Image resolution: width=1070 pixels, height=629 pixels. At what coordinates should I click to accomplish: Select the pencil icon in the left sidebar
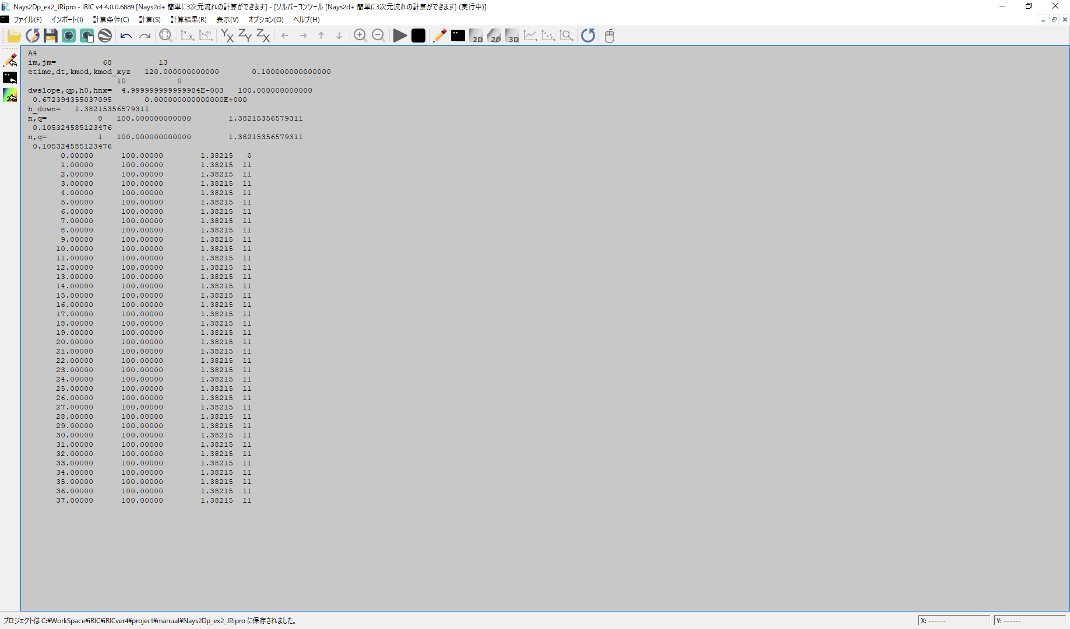tap(10, 60)
